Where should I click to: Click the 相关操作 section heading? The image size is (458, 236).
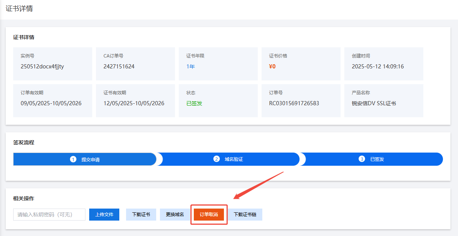(24, 198)
